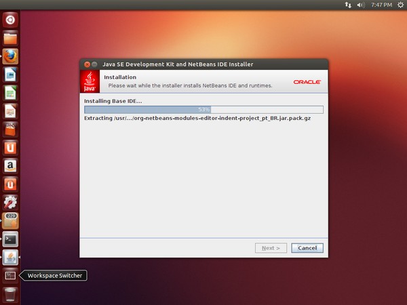The height and width of the screenshot is (305, 407).
Task: Open LibreOffice Calc launcher
Action: pyautogui.click(x=10, y=93)
